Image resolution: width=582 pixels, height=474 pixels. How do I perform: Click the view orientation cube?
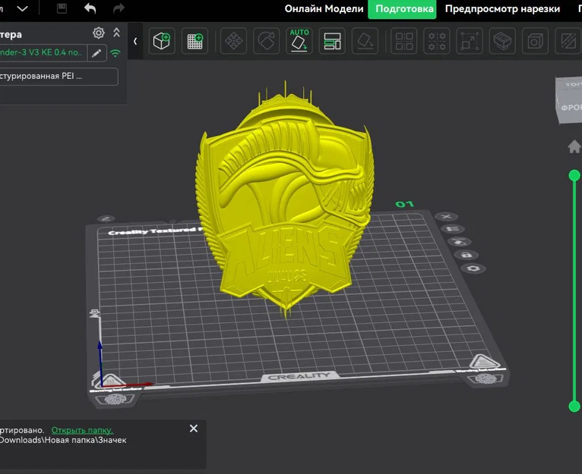click(x=568, y=99)
